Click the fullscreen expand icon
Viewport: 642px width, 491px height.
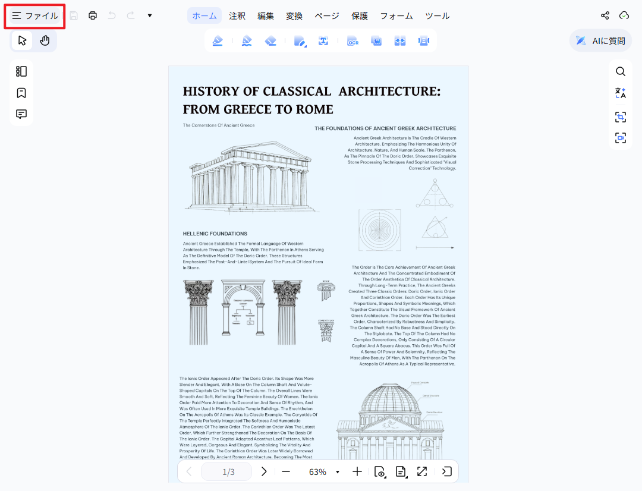422,471
